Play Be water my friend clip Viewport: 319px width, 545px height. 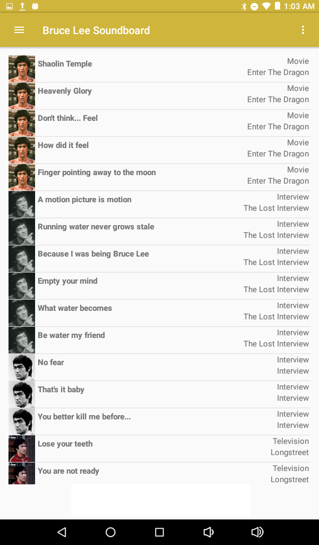(x=159, y=340)
